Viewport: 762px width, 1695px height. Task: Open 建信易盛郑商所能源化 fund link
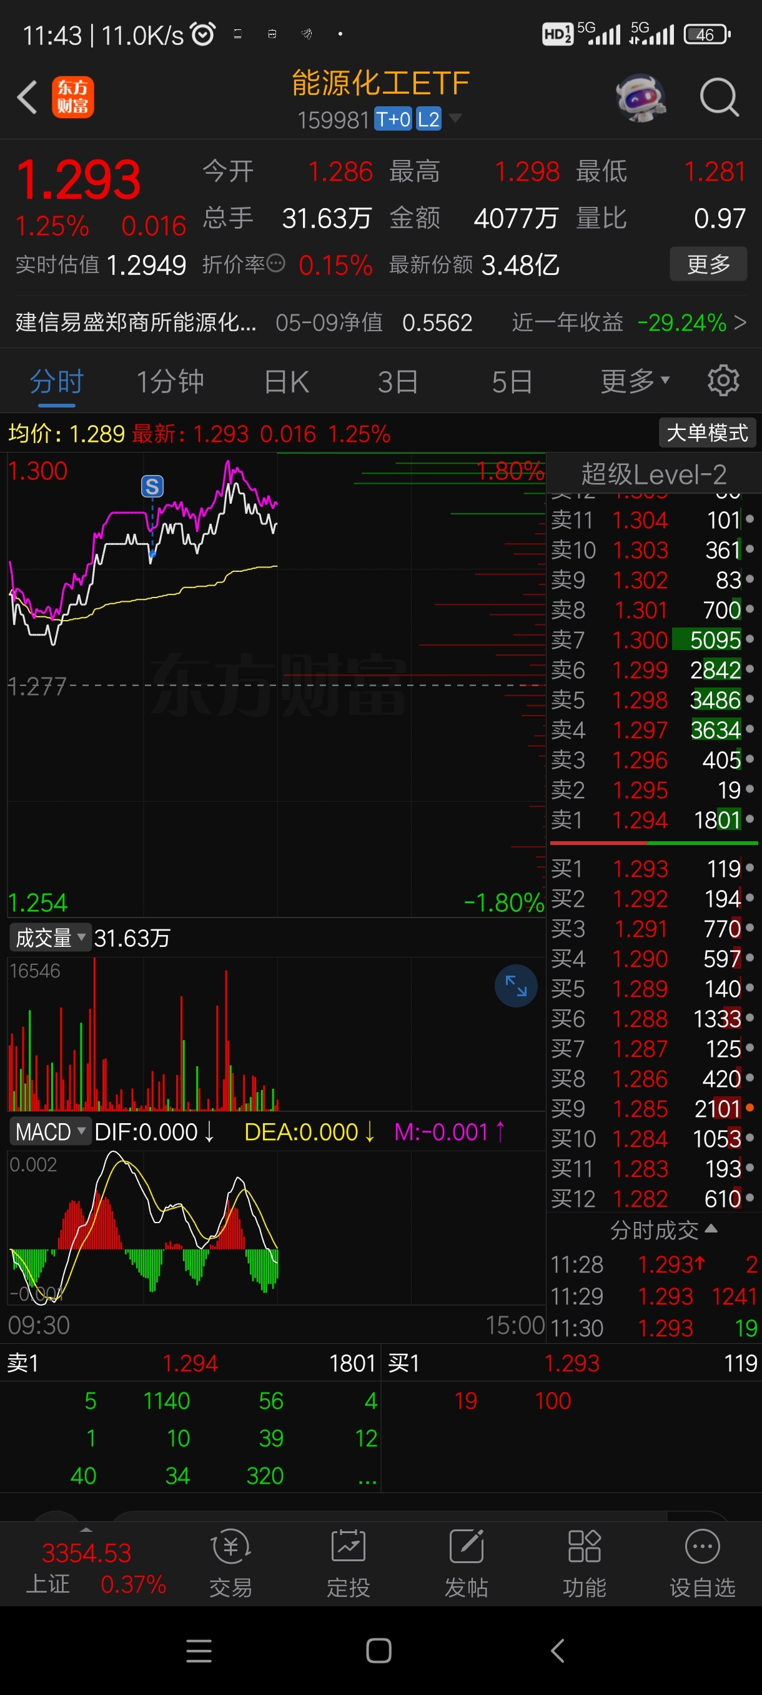coord(136,322)
